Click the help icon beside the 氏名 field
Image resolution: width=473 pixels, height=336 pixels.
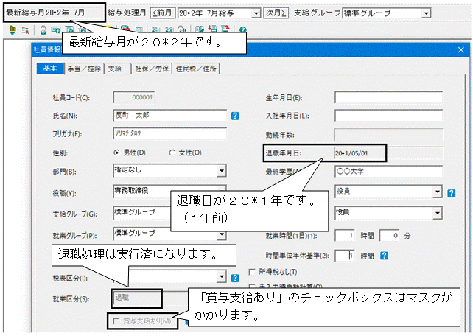click(x=235, y=116)
